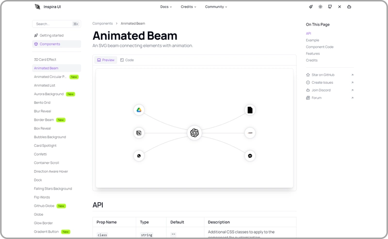
Task: Open Box Reveal component
Action: coord(42,128)
